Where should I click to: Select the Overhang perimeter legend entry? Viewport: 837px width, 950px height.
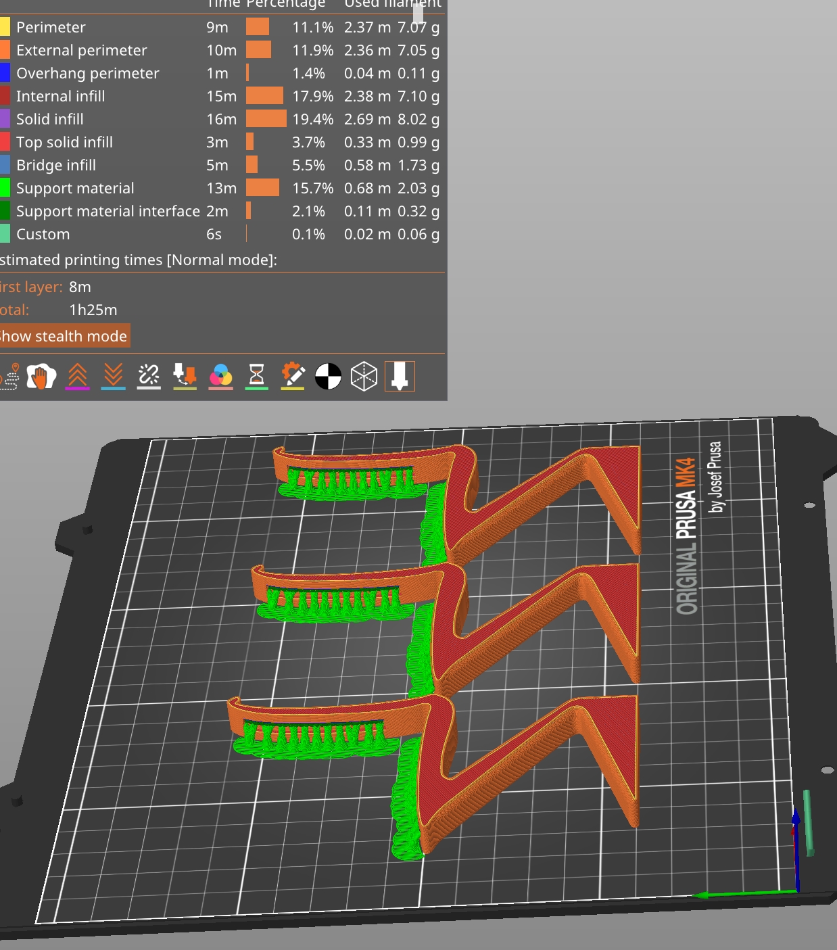(88, 73)
